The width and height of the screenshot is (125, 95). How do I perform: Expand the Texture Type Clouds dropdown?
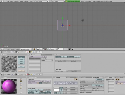click(47, 60)
